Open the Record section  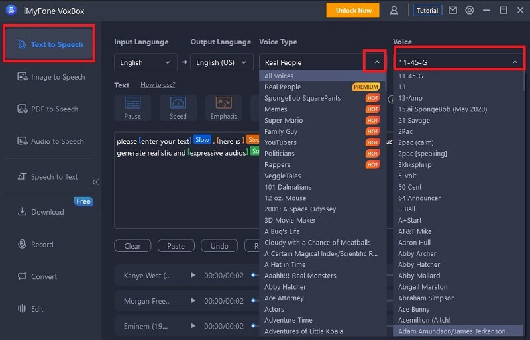coord(35,245)
